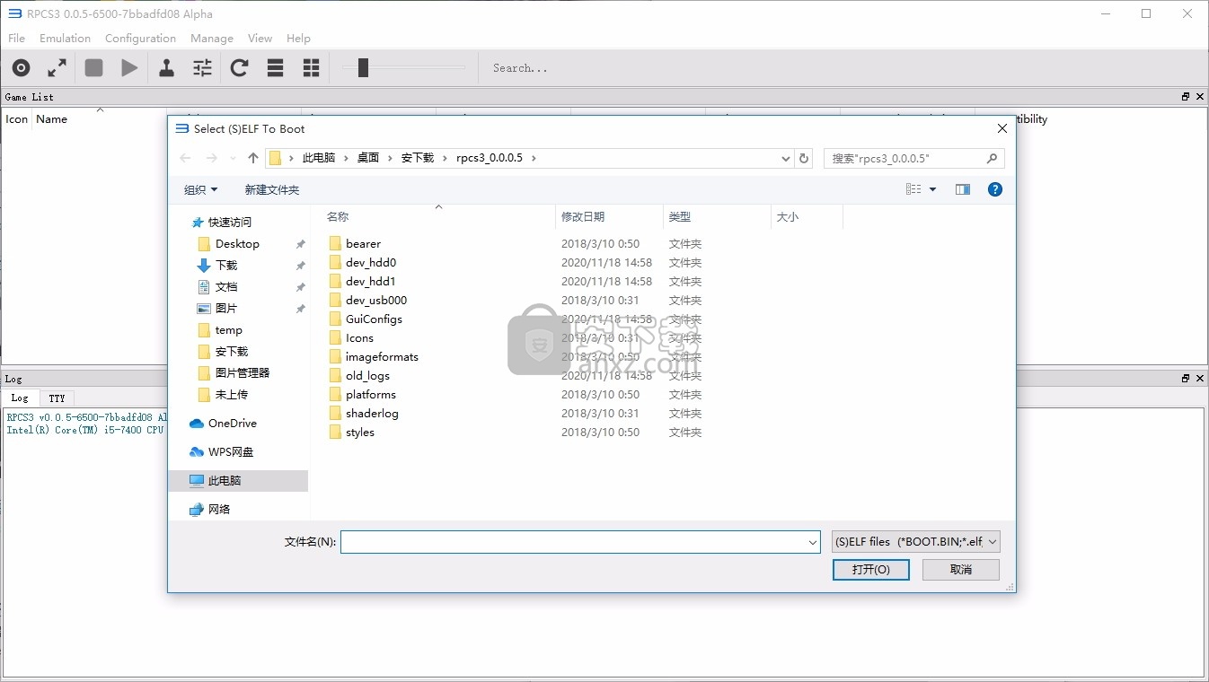Open Pad settings joystick icon
The width and height of the screenshot is (1209, 682).
pos(166,67)
